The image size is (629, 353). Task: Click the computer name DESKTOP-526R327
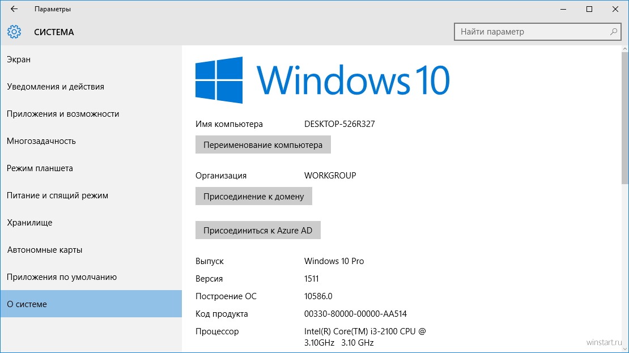(x=339, y=124)
